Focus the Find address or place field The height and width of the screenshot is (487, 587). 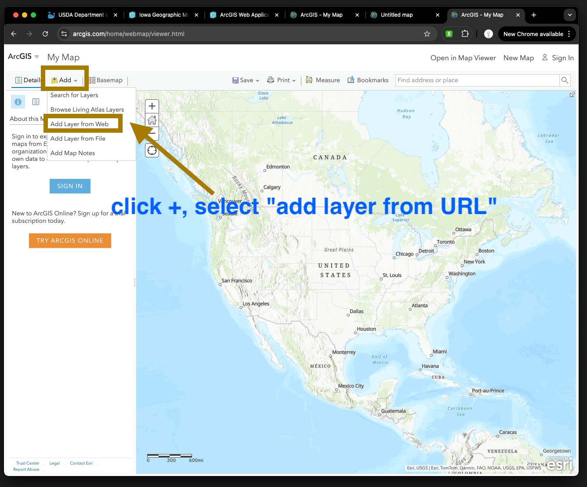coord(477,80)
